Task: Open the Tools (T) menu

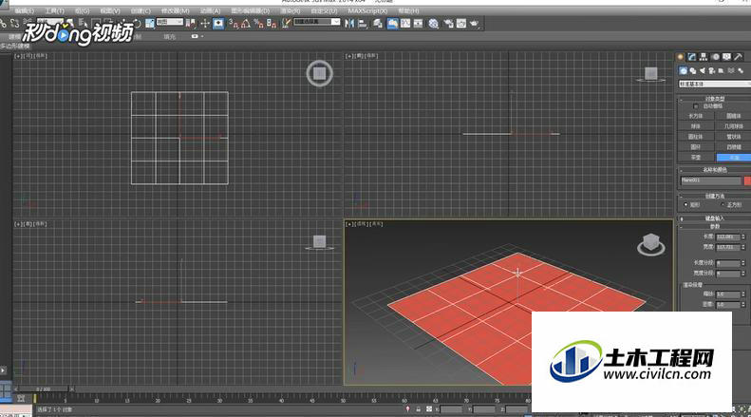Action: coord(55,10)
